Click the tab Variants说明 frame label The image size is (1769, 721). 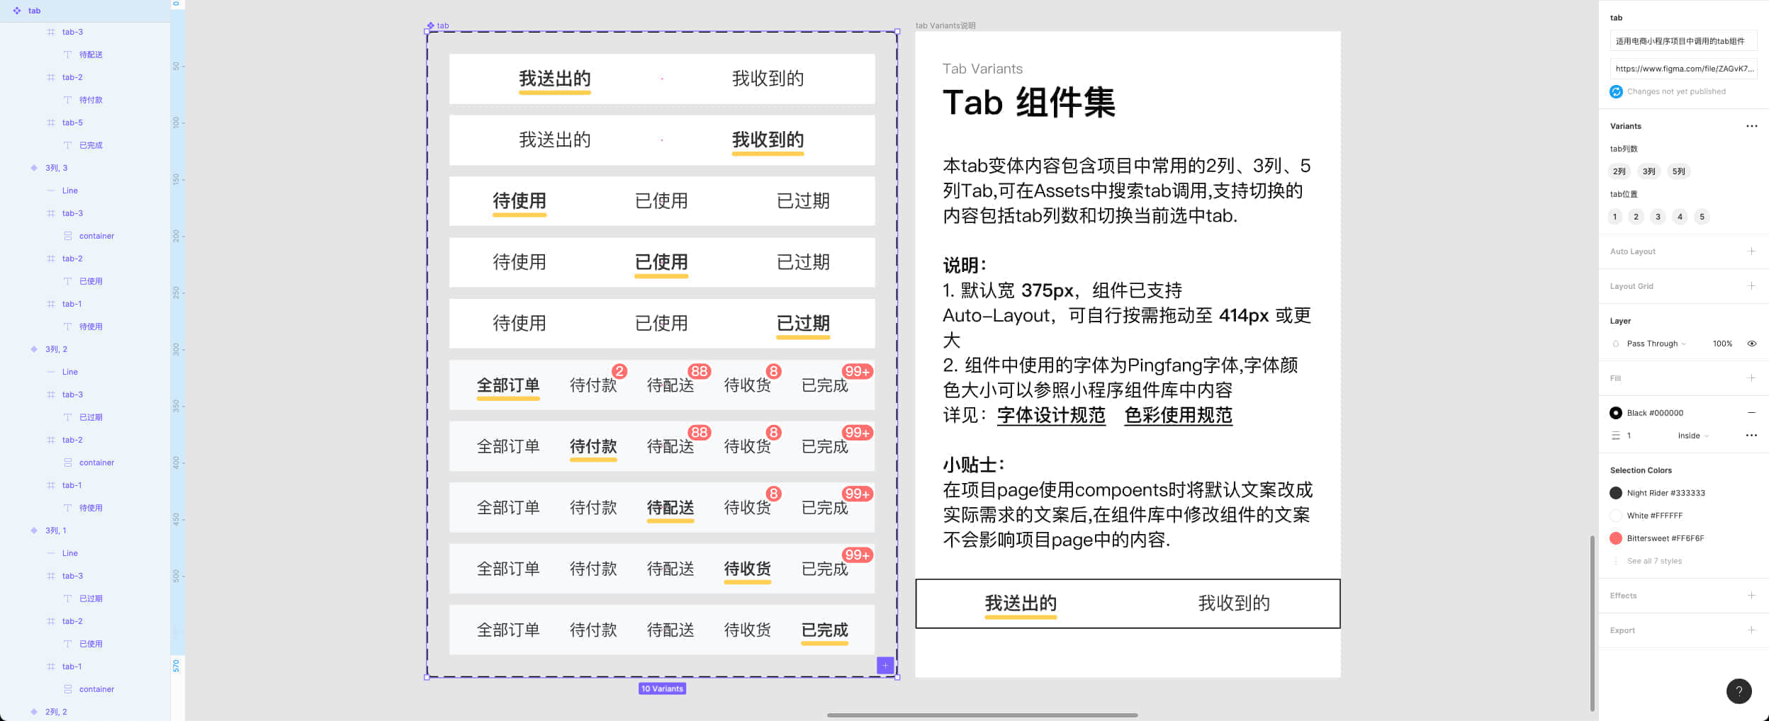point(945,25)
